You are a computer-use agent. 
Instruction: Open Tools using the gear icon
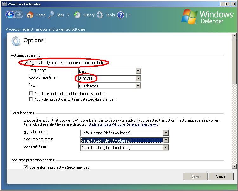pos(100,15)
